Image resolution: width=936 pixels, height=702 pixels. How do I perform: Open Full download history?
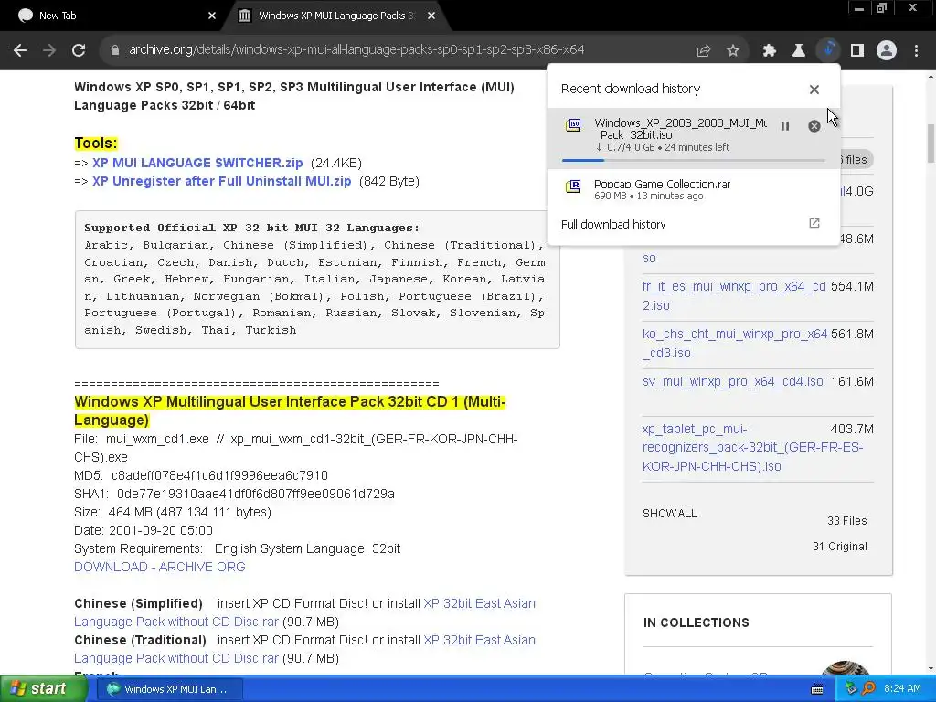coord(613,225)
